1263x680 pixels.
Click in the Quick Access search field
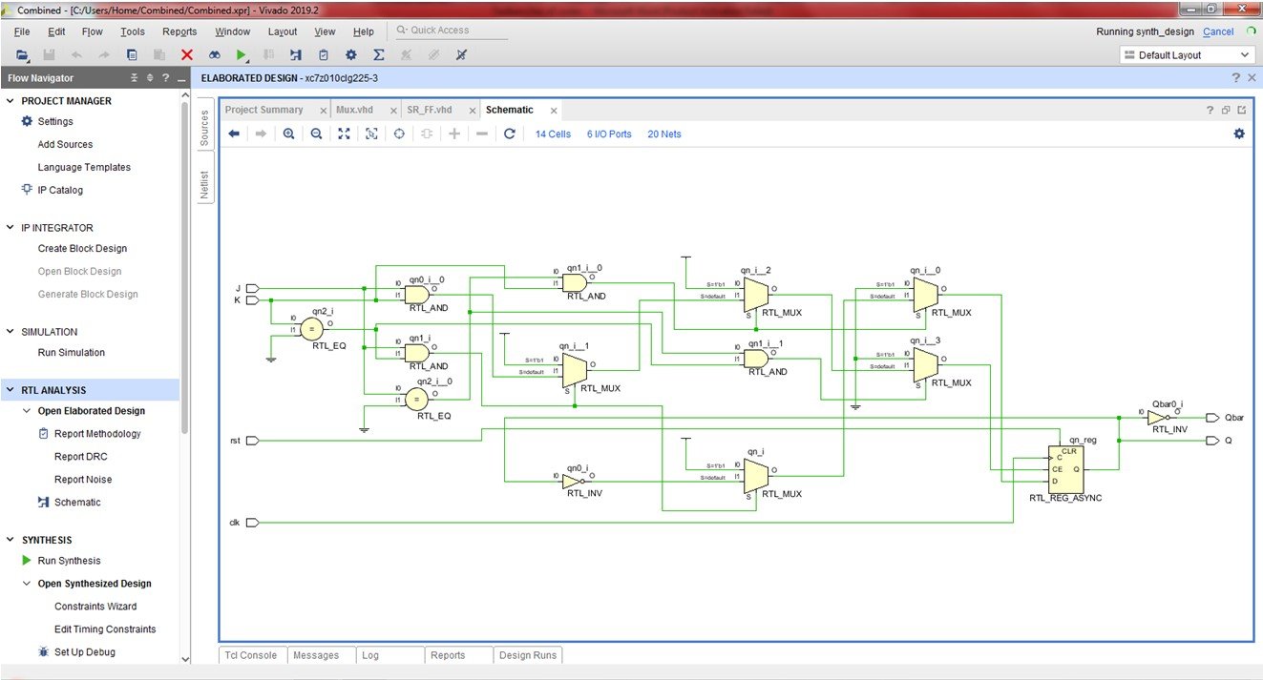pos(451,31)
